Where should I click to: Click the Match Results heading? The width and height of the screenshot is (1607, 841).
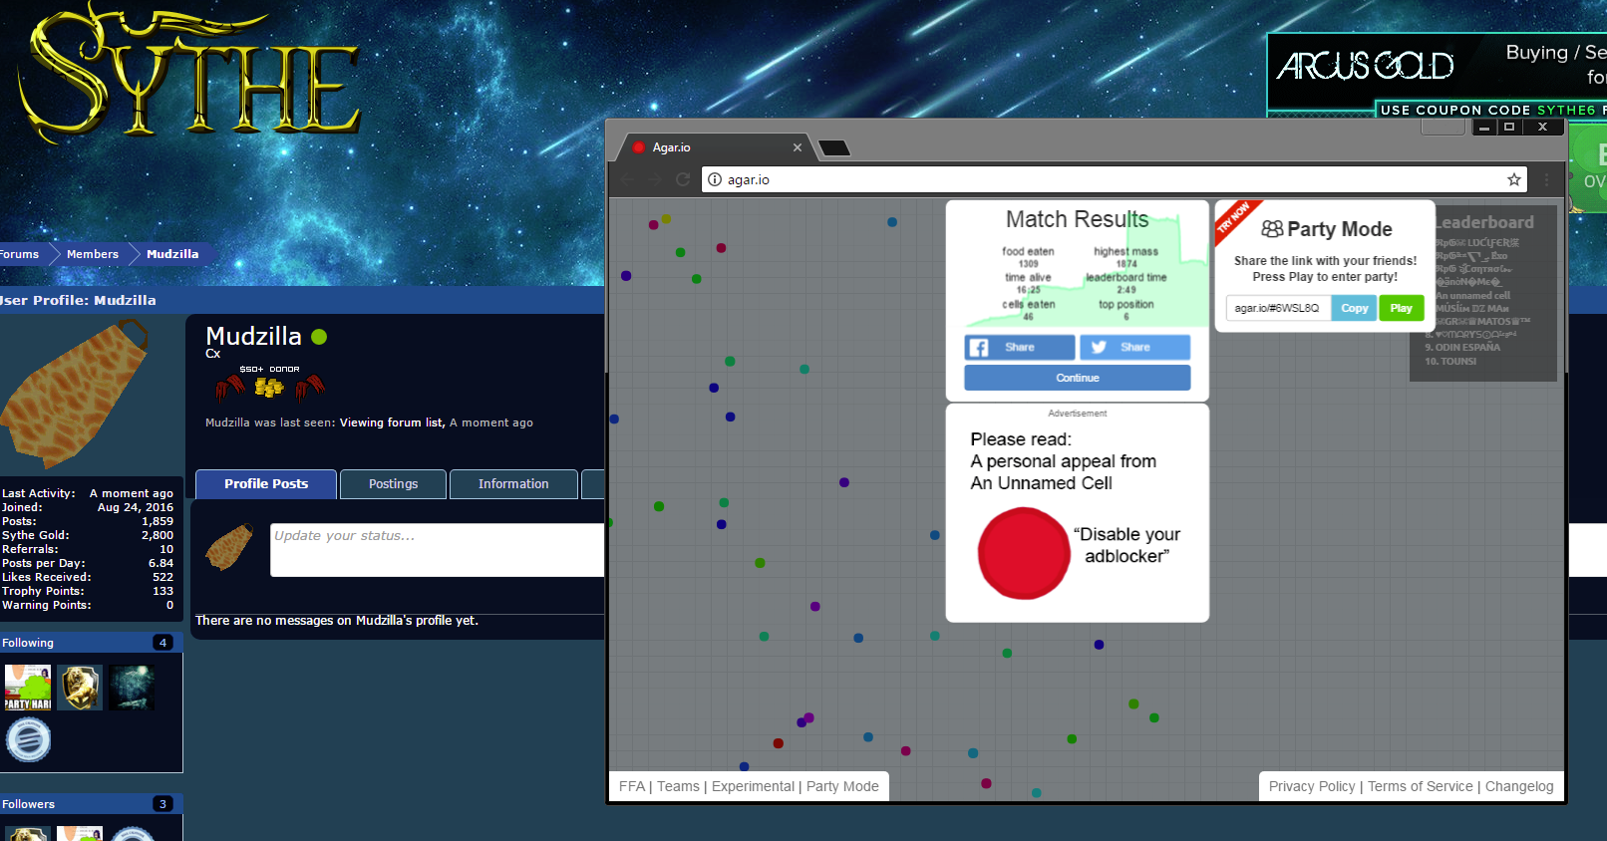coord(1077,219)
